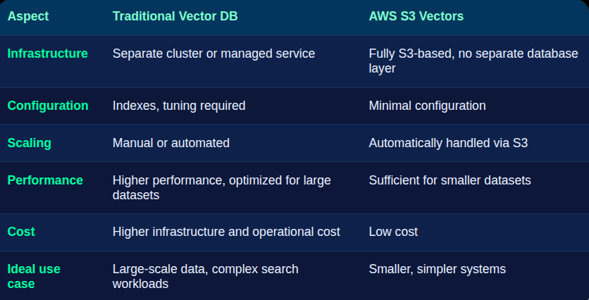Image resolution: width=589 pixels, height=300 pixels.
Task: Click the Aspect column header
Action: click(28, 16)
